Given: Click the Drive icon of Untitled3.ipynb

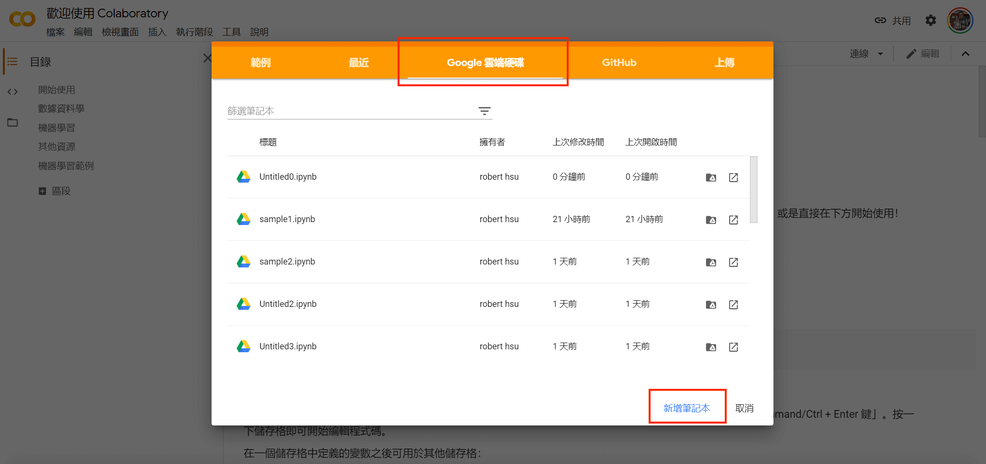Looking at the screenshot, I should click(x=243, y=346).
